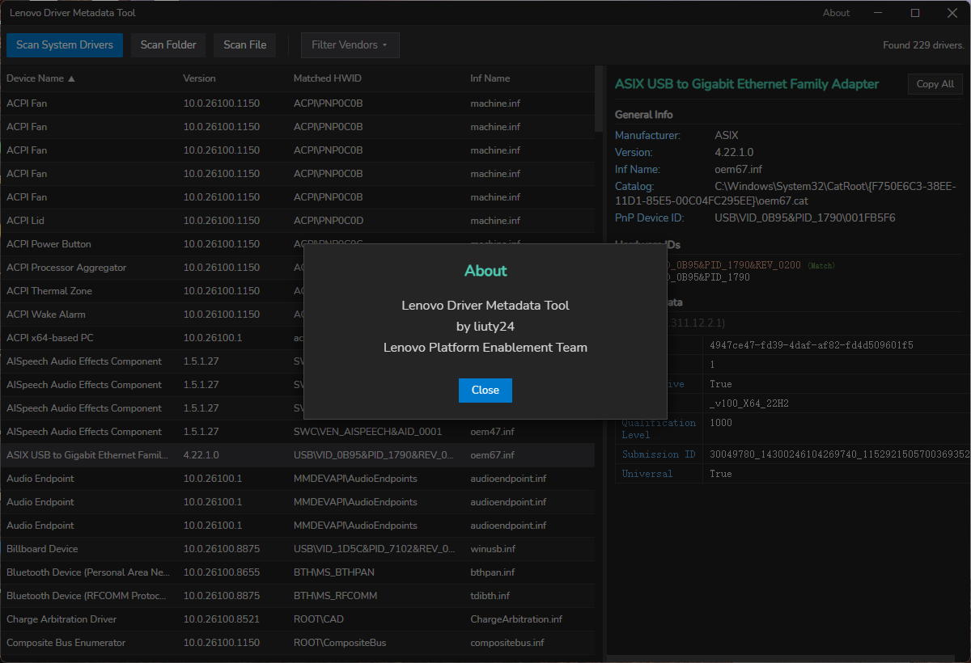Open the About menu in title bar
Screen dimensions: 971x663
(836, 13)
